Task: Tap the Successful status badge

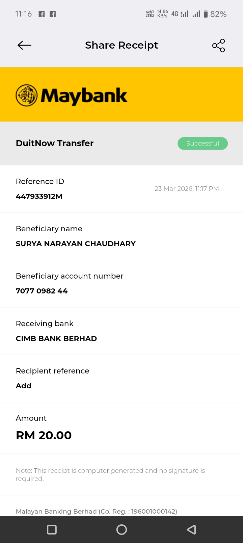Action: click(202, 143)
